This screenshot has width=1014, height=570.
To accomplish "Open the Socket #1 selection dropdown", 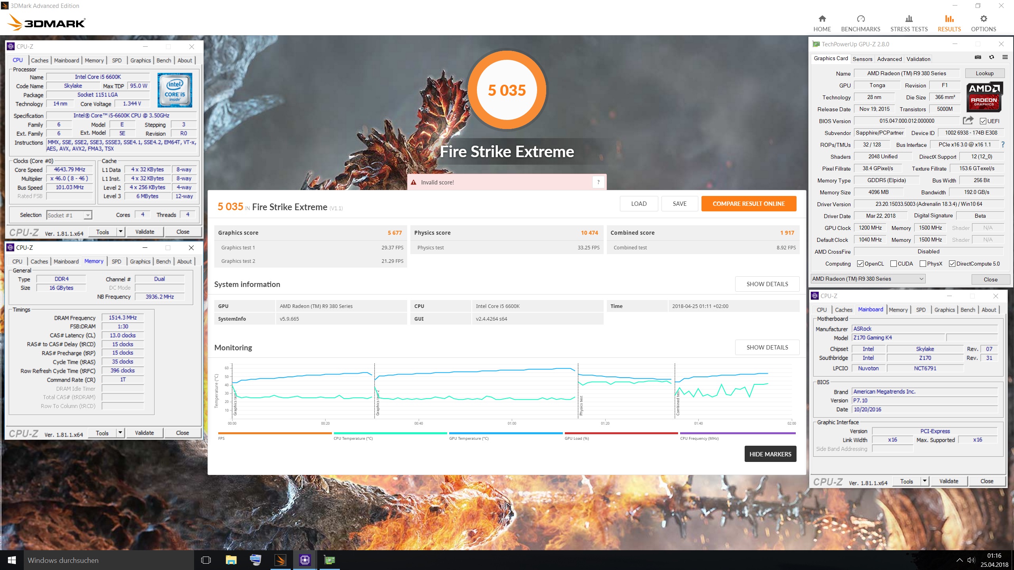I will click(69, 215).
